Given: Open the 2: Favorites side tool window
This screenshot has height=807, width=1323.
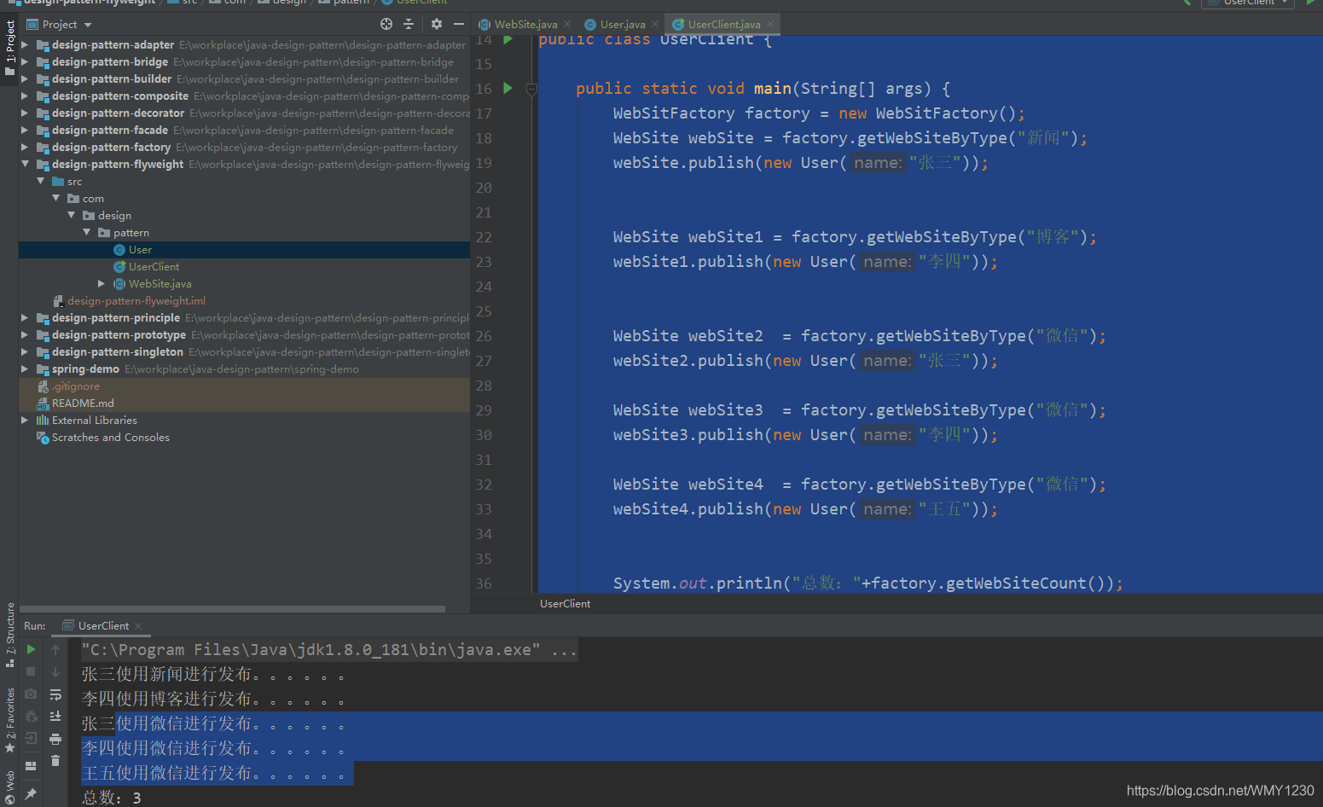Looking at the screenshot, I should pyautogui.click(x=9, y=720).
